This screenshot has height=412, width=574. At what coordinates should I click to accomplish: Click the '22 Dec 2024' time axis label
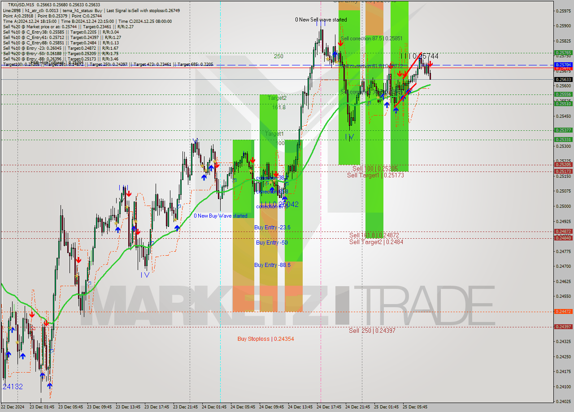13,407
